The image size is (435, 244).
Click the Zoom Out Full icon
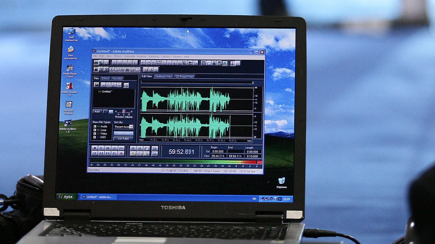(146, 148)
